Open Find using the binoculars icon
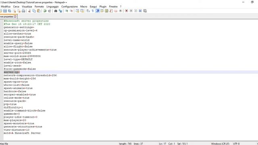 click(56, 11)
